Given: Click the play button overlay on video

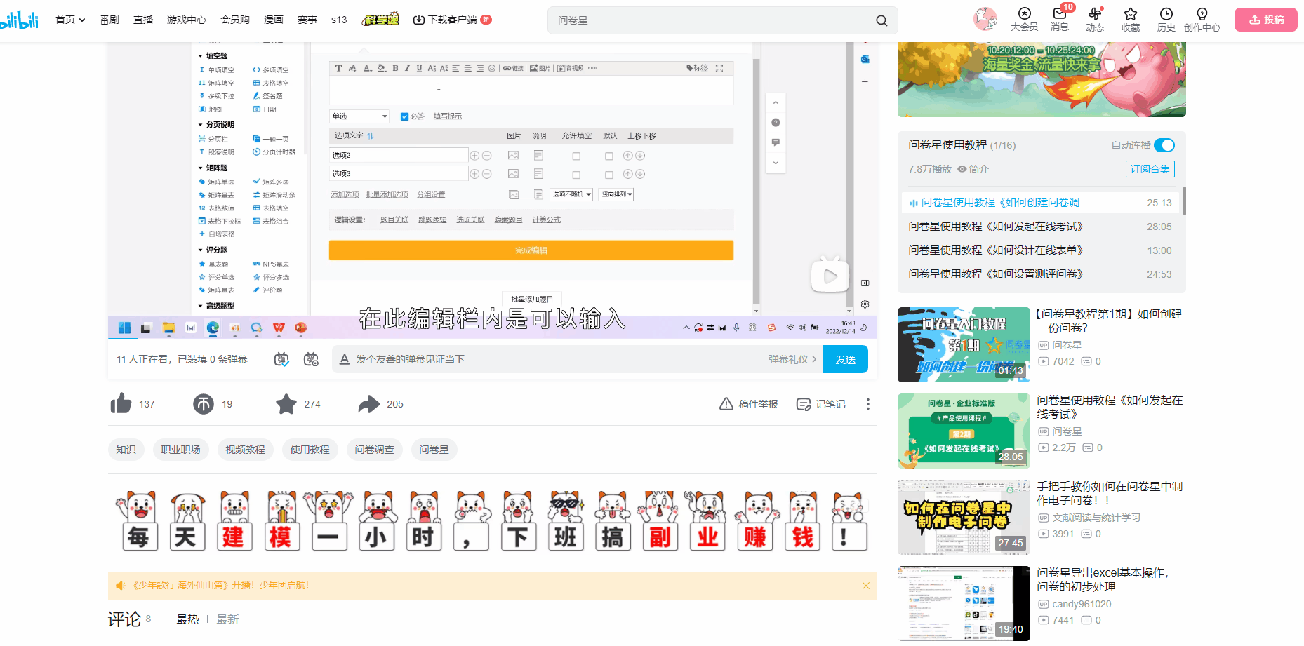Looking at the screenshot, I should point(830,276).
